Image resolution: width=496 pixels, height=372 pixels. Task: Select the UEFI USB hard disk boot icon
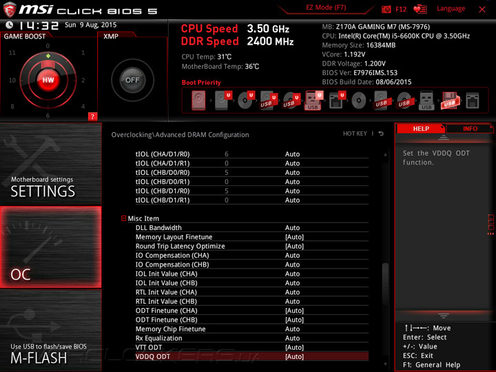pyautogui.click(x=269, y=101)
